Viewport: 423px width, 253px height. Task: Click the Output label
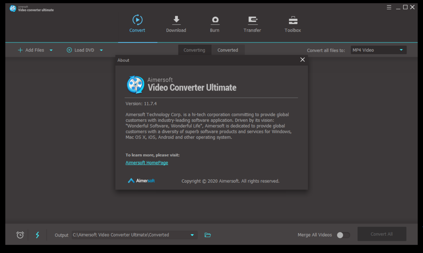pos(61,235)
